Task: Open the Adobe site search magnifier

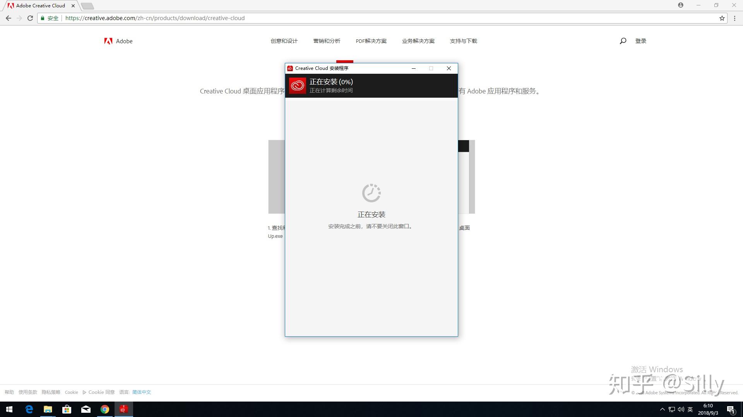Action: [623, 41]
